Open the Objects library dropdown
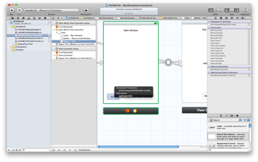258x162 pixels. click(225, 120)
